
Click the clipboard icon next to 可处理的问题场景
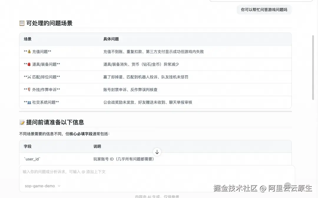(x=22, y=23)
